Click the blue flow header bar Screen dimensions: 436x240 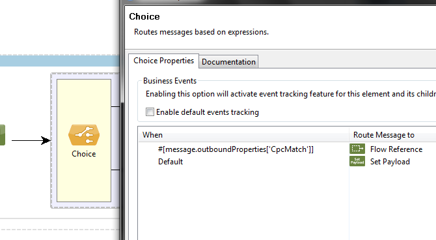60,61
